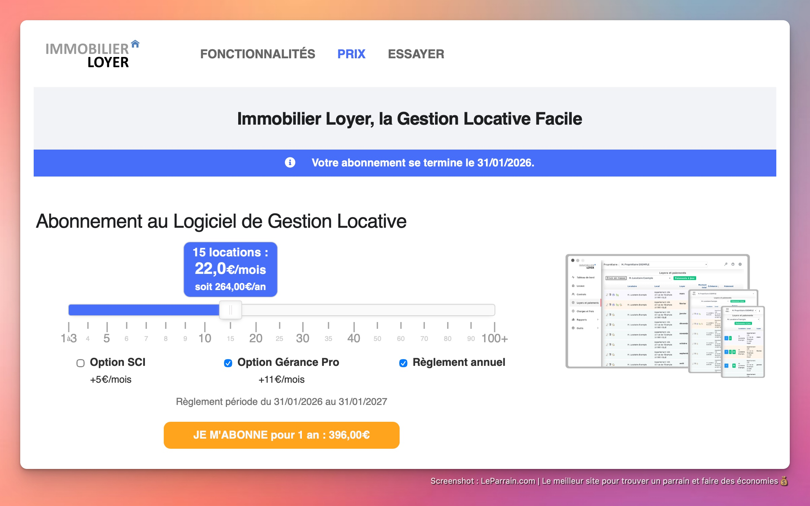Go to the PRIX page
The width and height of the screenshot is (810, 506).
tap(351, 54)
